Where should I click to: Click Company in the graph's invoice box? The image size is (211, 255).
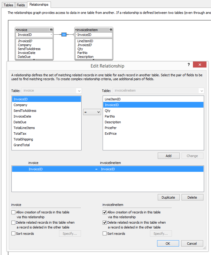pyautogui.click(x=24, y=45)
